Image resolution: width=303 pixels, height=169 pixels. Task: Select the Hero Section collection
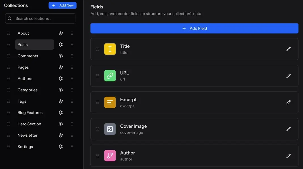point(29,124)
